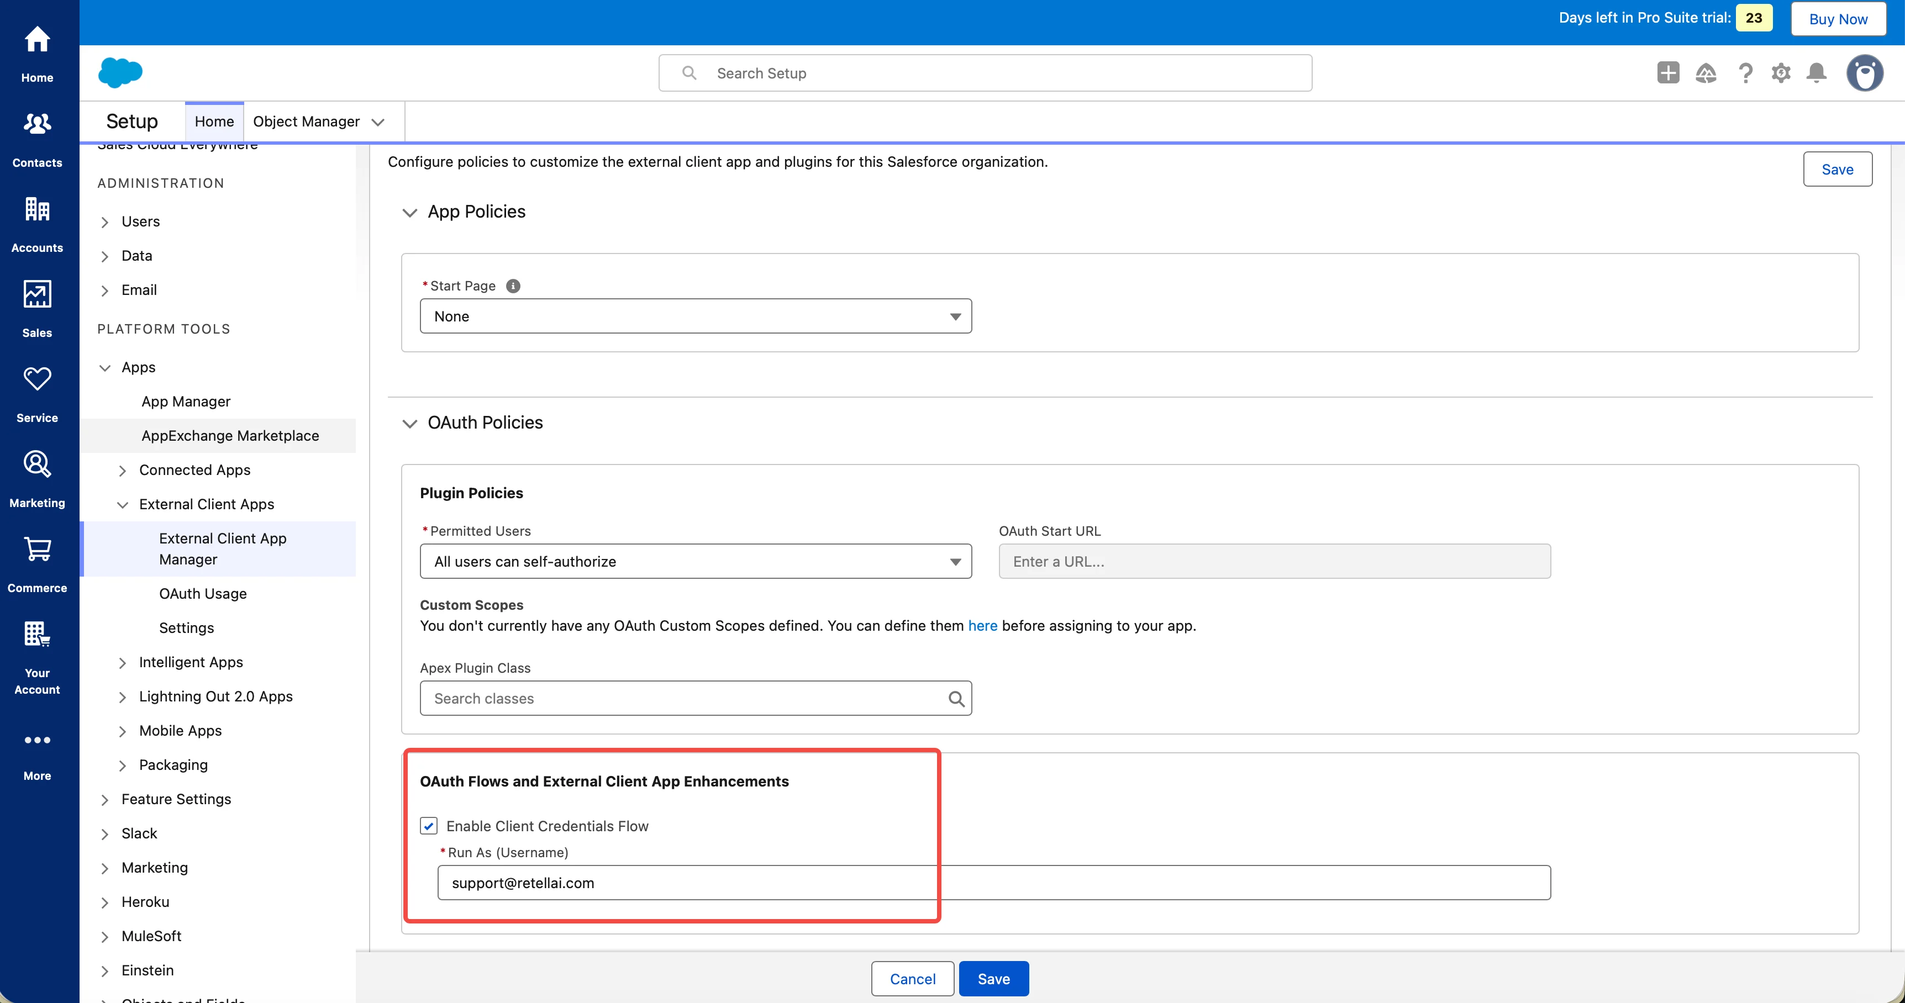Screen dimensions: 1905x1003
Task: Open Settings under External Client Apps
Action: coord(186,627)
